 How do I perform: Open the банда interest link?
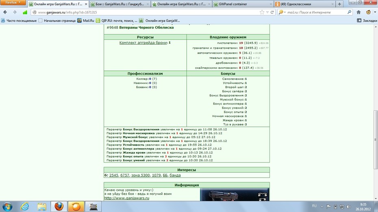[175, 175]
